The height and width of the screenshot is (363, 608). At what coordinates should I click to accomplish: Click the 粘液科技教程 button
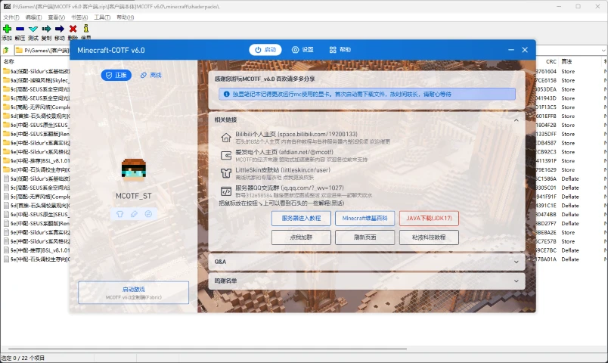click(x=429, y=237)
